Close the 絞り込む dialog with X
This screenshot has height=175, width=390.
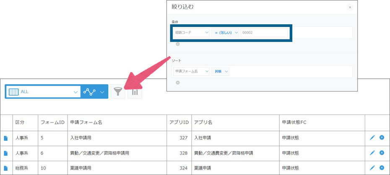350,7
